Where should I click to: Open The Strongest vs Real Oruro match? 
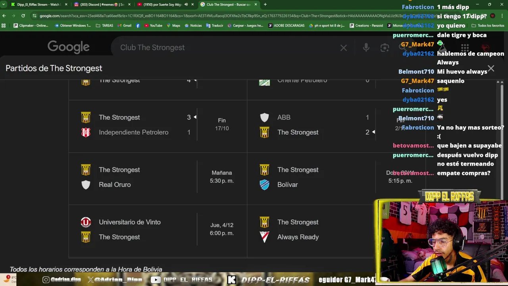tap(158, 178)
